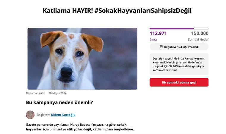Click the signer icon beside 'Bugün 50.193 kişi'
226x134 pixels.
coord(161,47)
